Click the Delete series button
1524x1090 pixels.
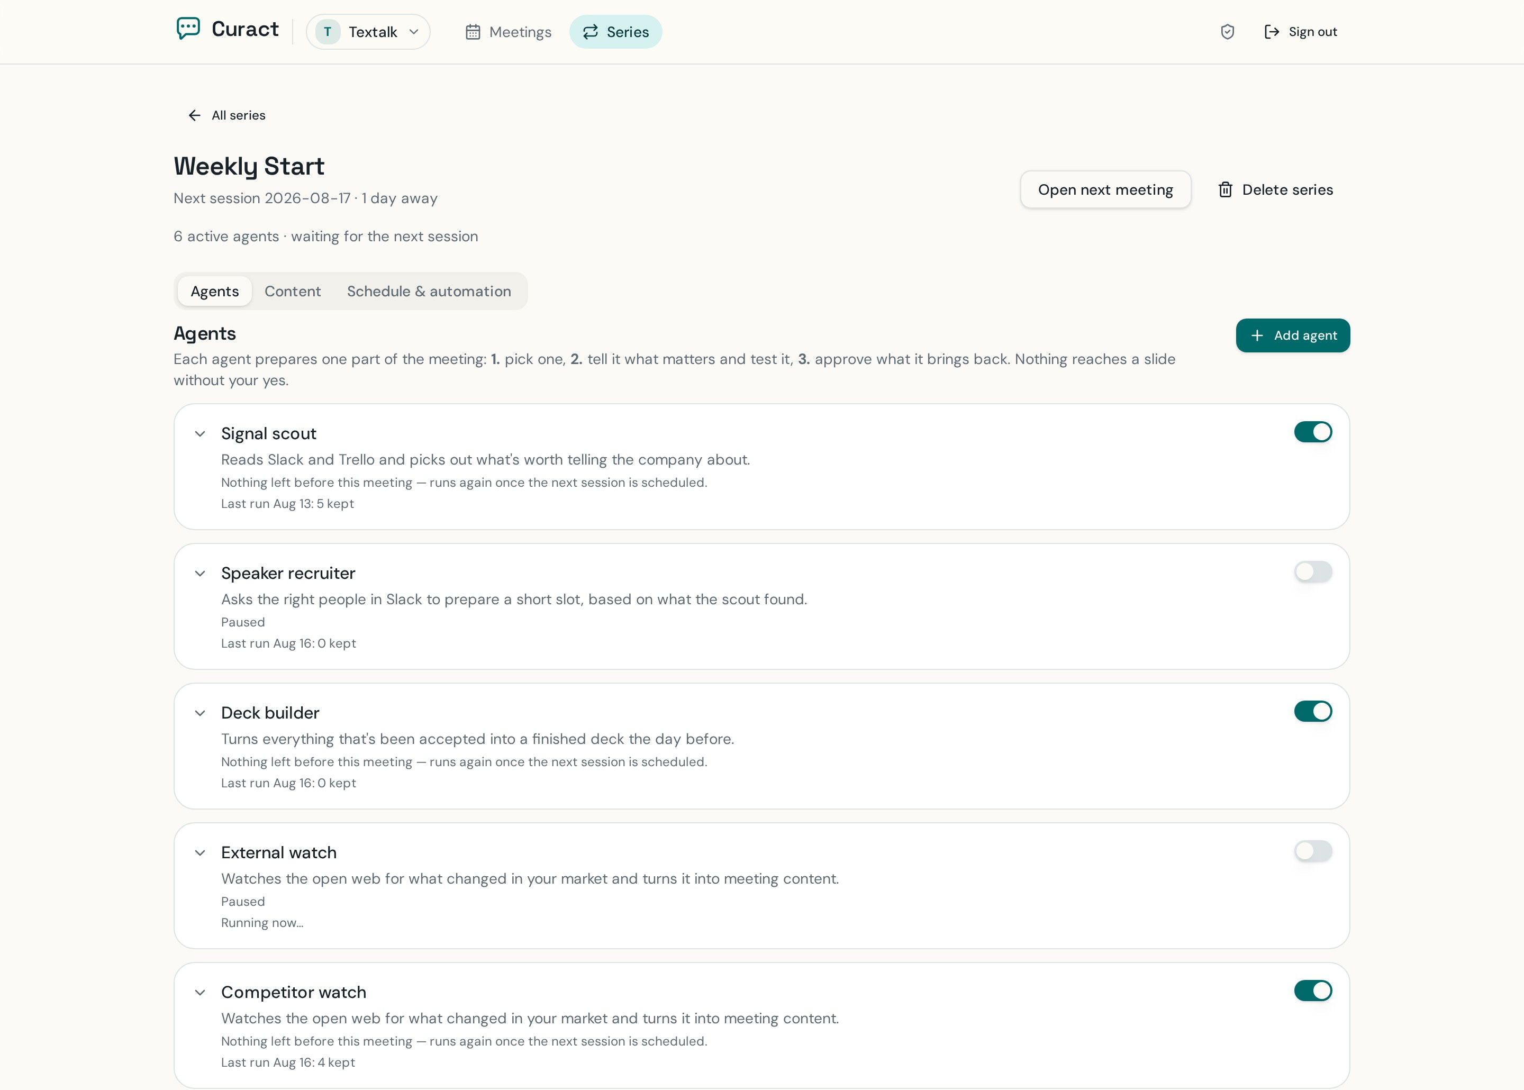[x=1276, y=189]
